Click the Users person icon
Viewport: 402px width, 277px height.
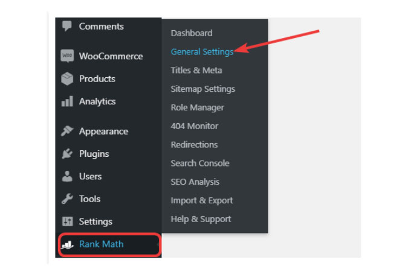point(67,176)
